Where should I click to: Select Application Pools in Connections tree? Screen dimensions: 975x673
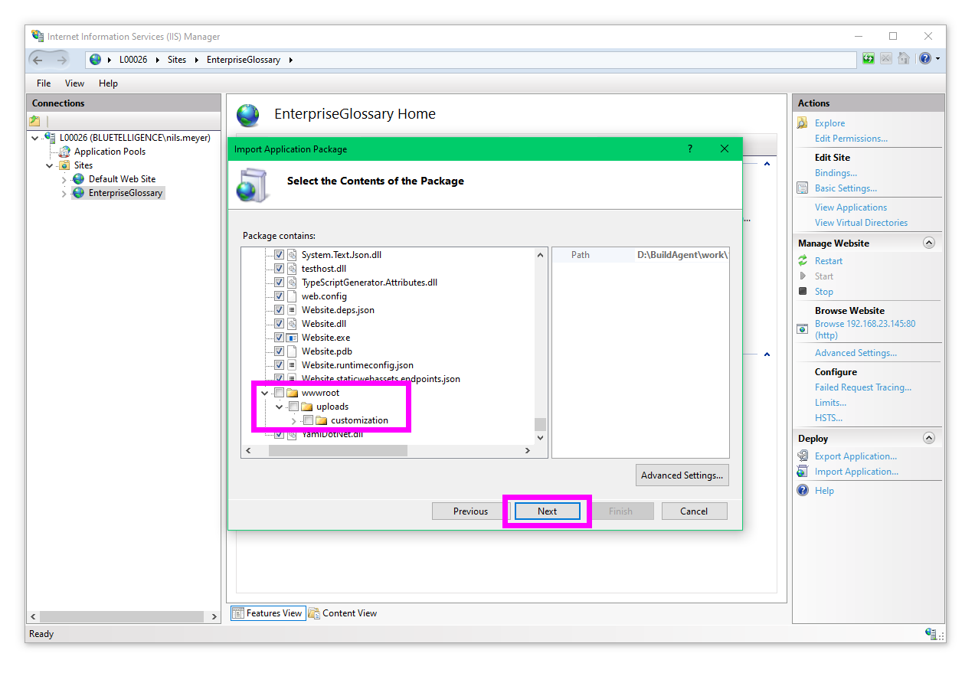pyautogui.click(x=110, y=152)
